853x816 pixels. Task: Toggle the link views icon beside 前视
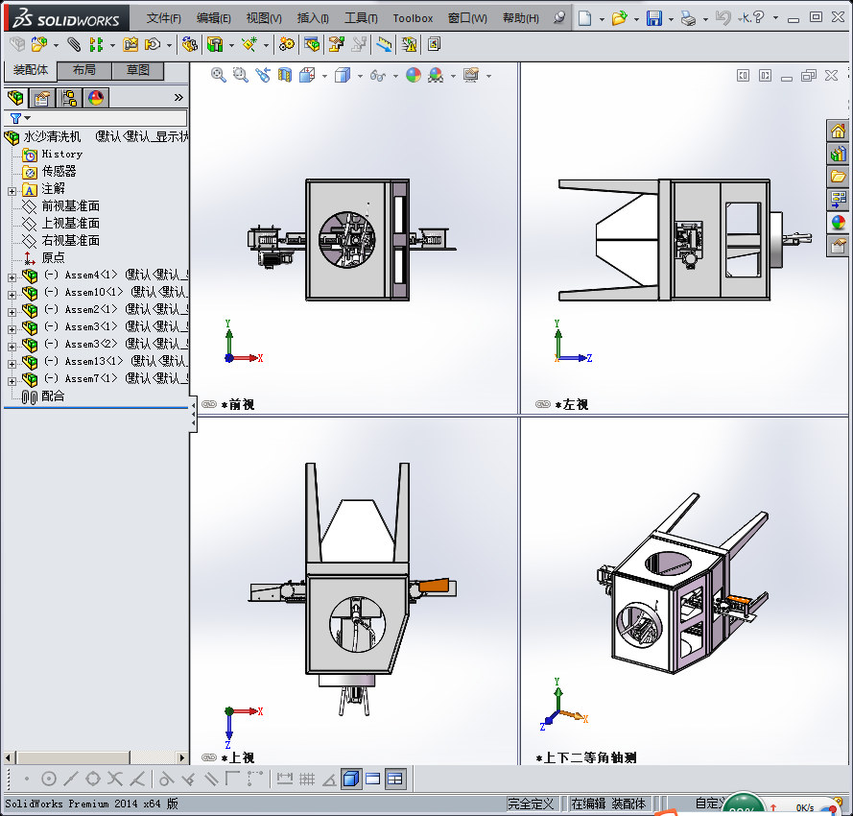[209, 404]
